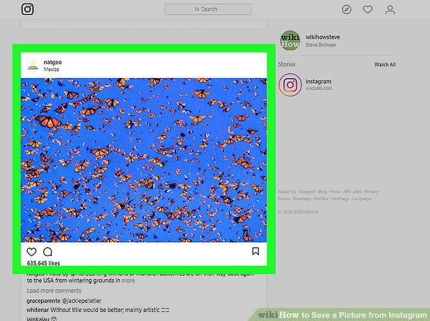Open whitenar commenter profile
Image resolution: width=430 pixels, height=321 pixels.
pos(38,310)
